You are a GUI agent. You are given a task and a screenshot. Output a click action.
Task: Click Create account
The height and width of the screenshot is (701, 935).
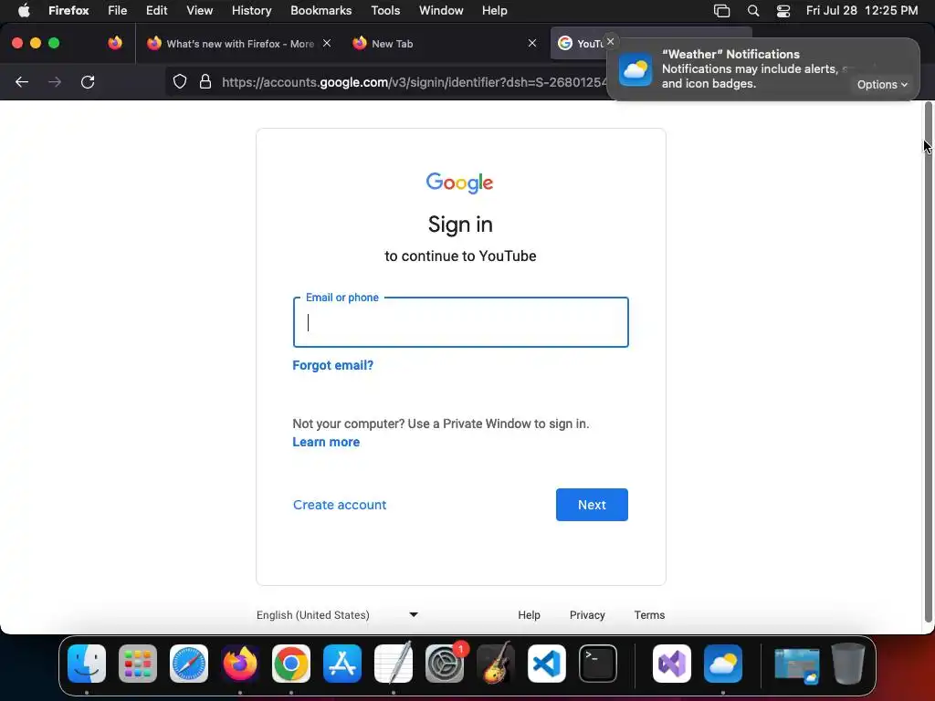click(x=340, y=505)
